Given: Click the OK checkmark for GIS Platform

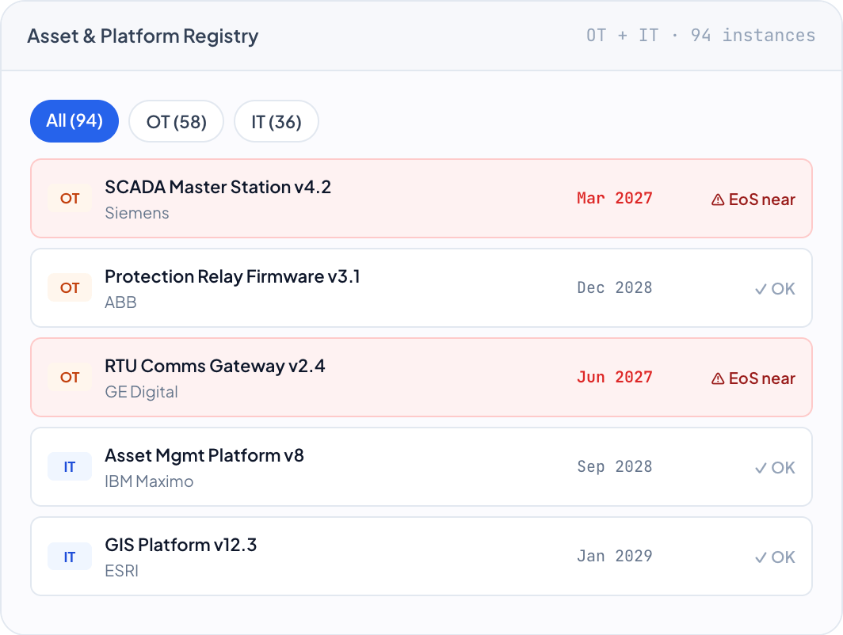Looking at the screenshot, I should [x=761, y=557].
